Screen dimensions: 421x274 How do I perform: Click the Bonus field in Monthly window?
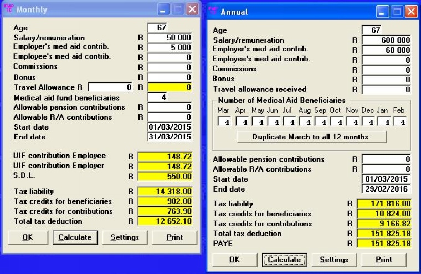coord(170,77)
